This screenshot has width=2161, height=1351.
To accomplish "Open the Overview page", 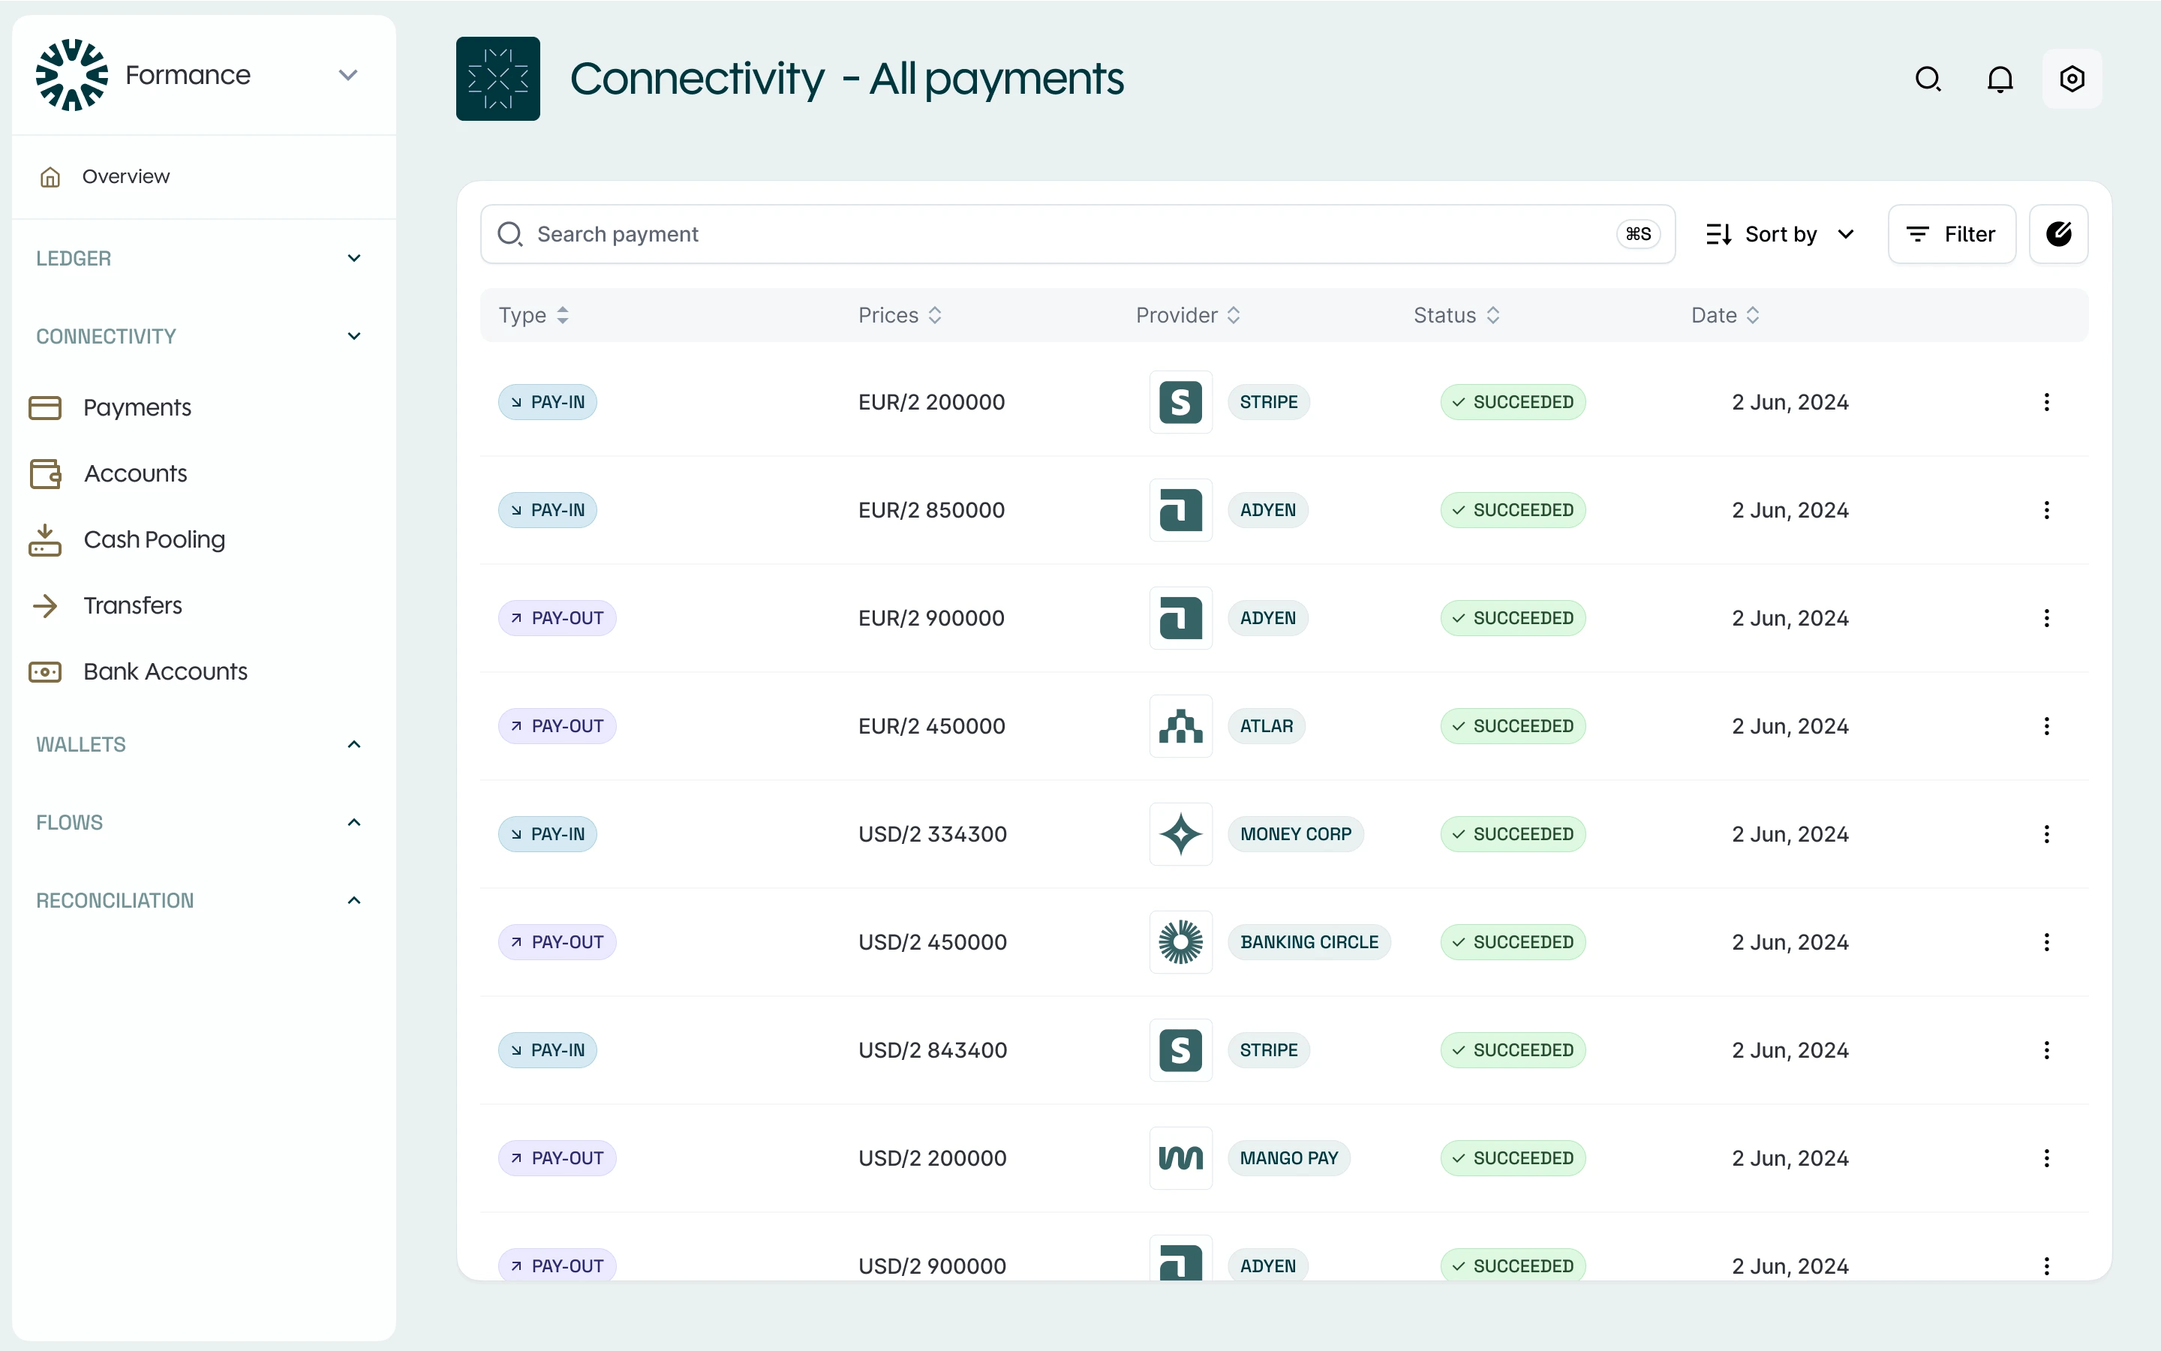I will click(126, 176).
